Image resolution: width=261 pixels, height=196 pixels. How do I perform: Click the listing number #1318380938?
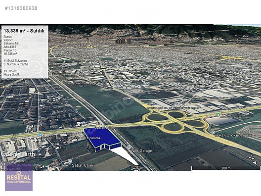pyautogui.click(x=21, y=8)
